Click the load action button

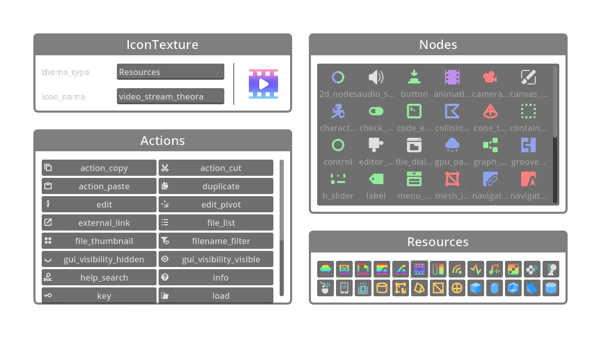tap(216, 295)
